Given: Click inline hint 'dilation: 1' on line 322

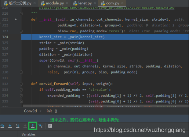Looking at the screenshot, I should [x=163, y=25].
